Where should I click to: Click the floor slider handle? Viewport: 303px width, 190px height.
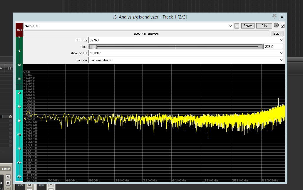pos(93,47)
